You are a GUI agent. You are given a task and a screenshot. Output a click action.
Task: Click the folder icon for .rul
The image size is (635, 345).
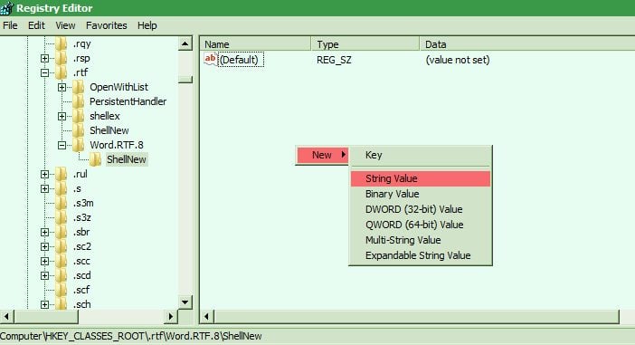coord(62,174)
